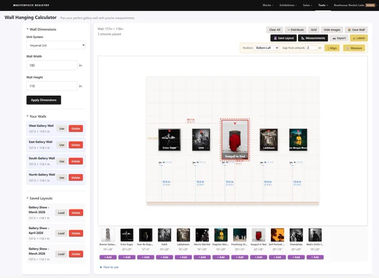
Task: Go to Masterpiece Registry home logo
Action: (x=31, y=5)
